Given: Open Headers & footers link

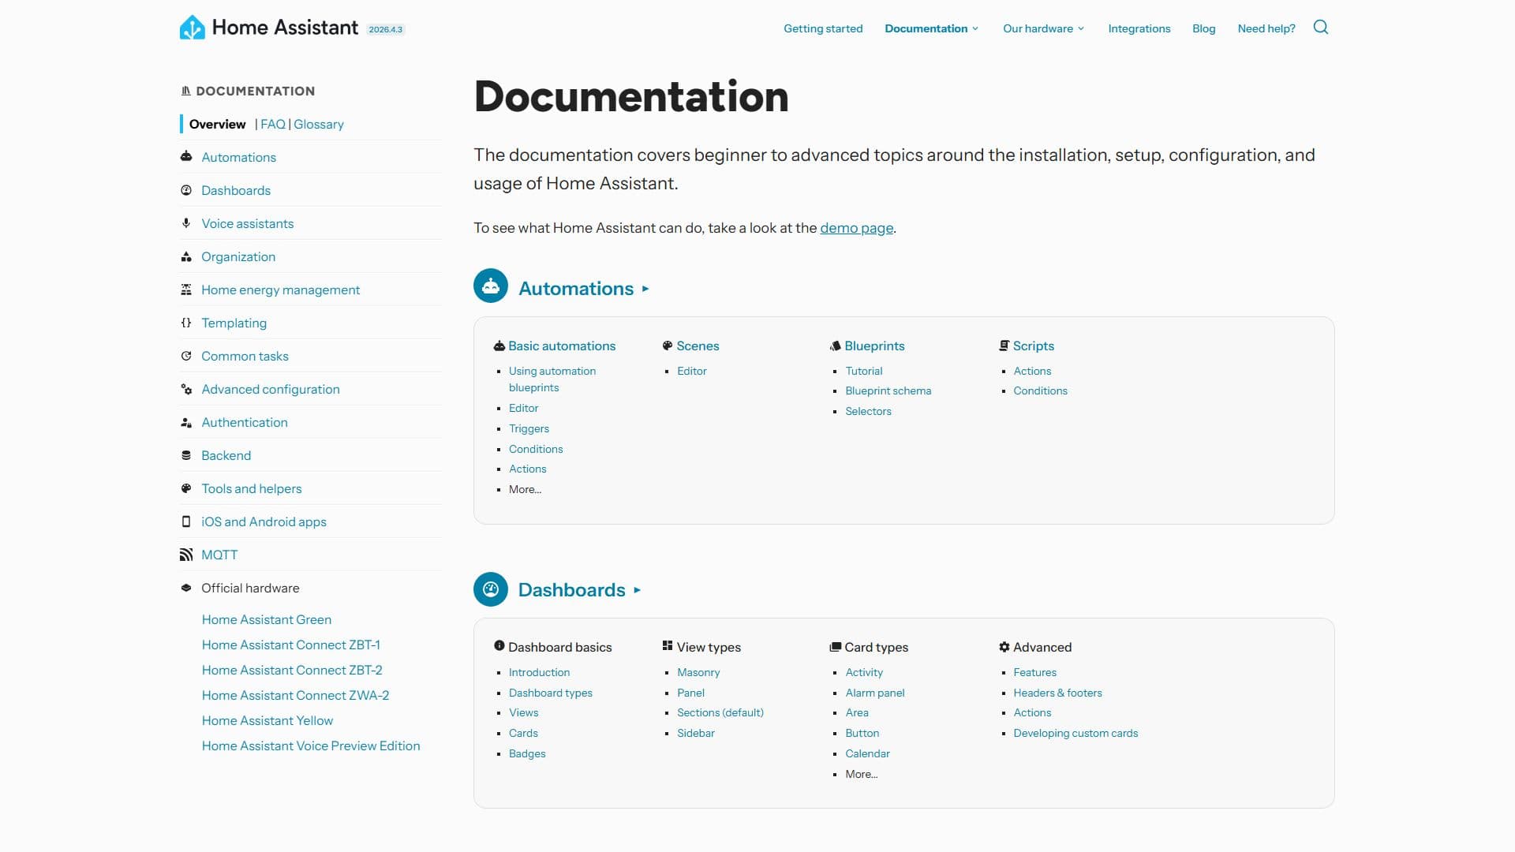Looking at the screenshot, I should [x=1057, y=693].
